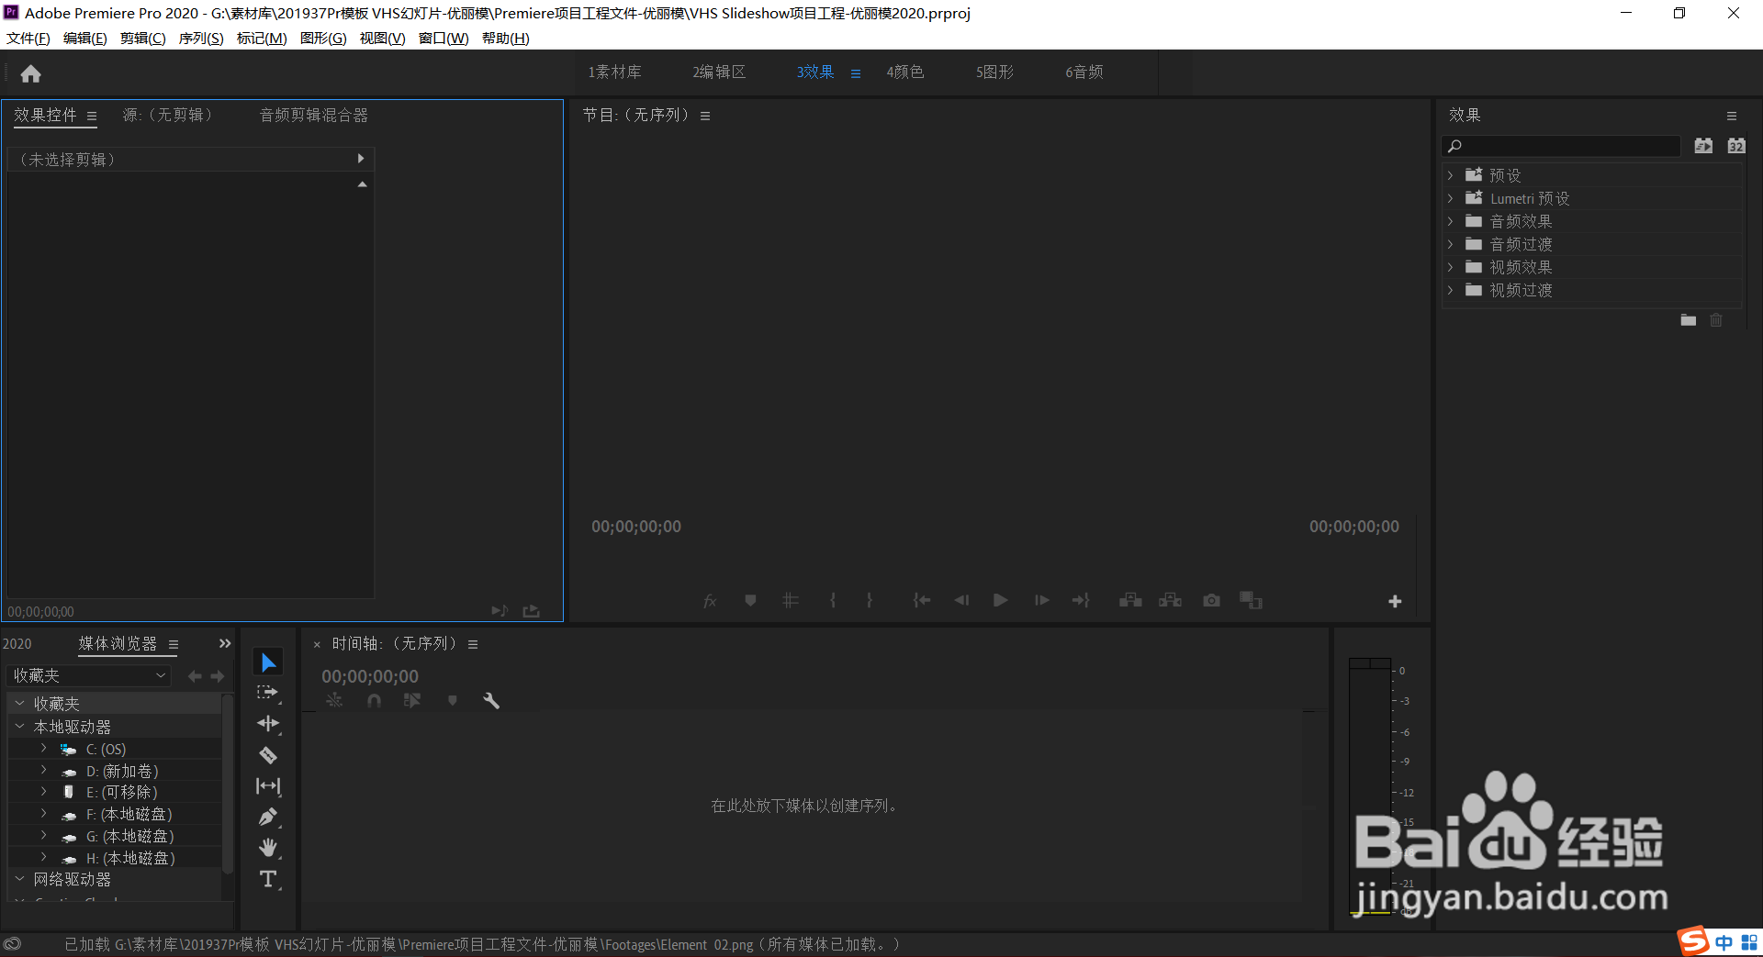Click the Sogou input method tray icon

(x=1693, y=940)
